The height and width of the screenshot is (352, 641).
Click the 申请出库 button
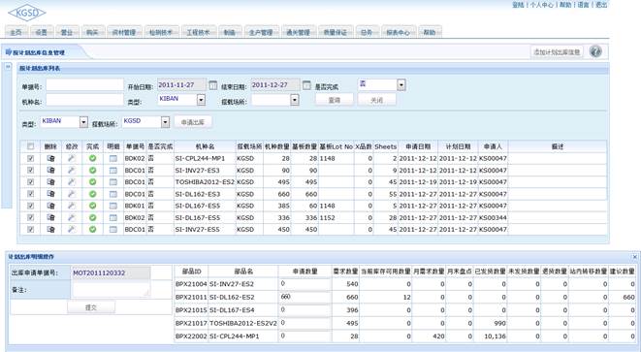coord(193,122)
